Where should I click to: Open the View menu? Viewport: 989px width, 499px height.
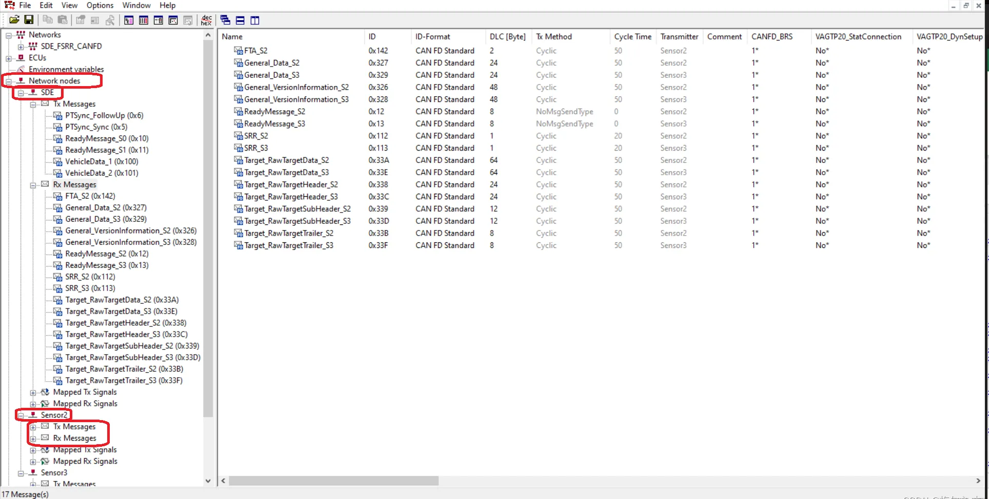pos(69,5)
